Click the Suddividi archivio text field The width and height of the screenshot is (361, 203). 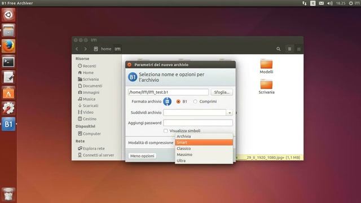195,113
